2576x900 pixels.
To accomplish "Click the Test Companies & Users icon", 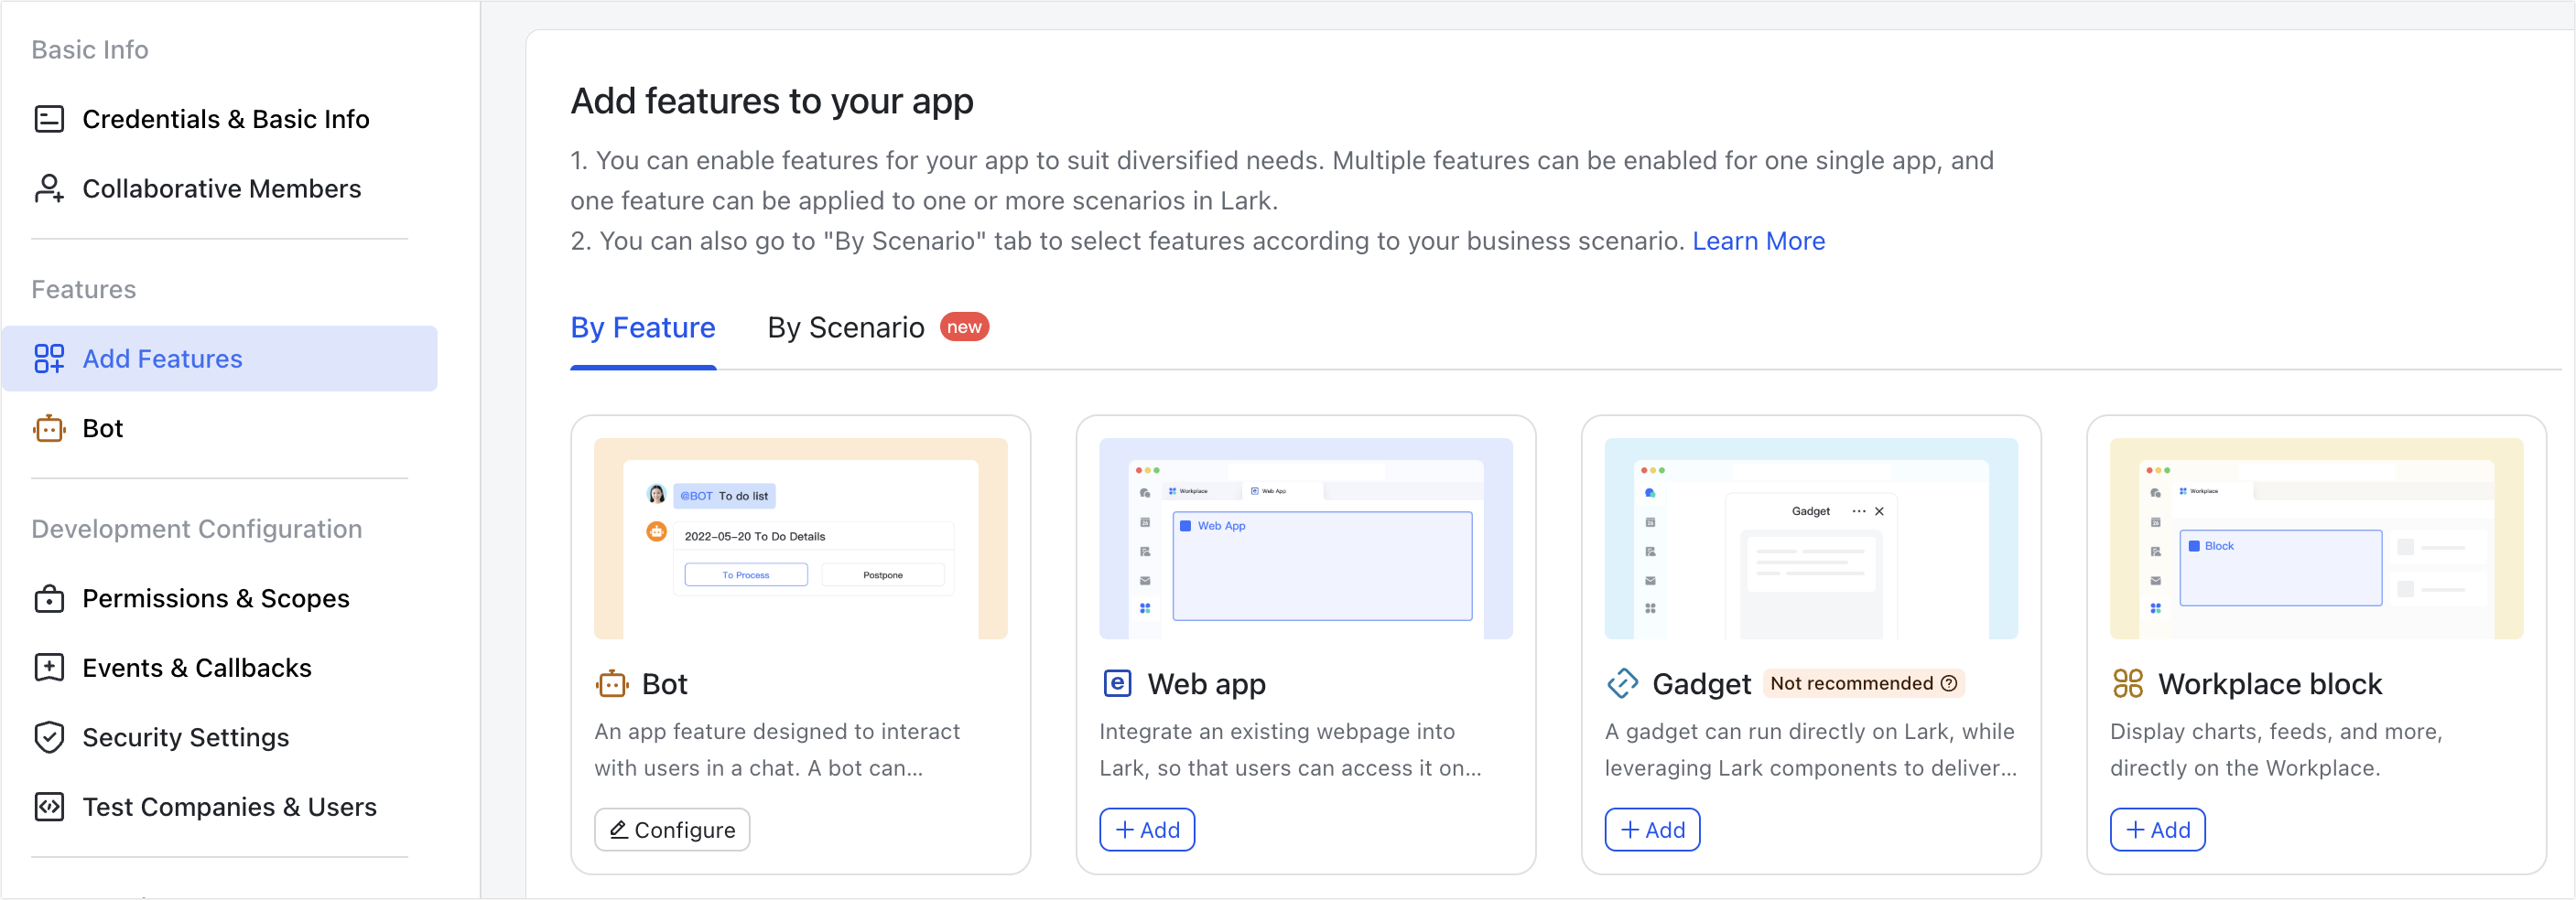I will tap(49, 806).
